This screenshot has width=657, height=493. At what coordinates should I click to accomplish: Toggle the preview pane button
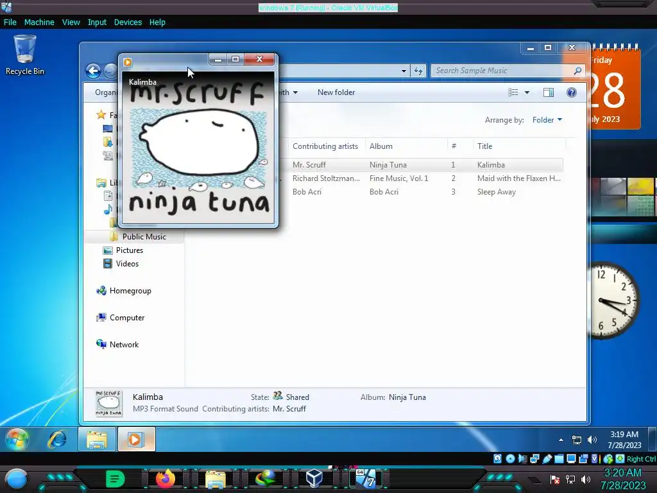click(x=548, y=92)
